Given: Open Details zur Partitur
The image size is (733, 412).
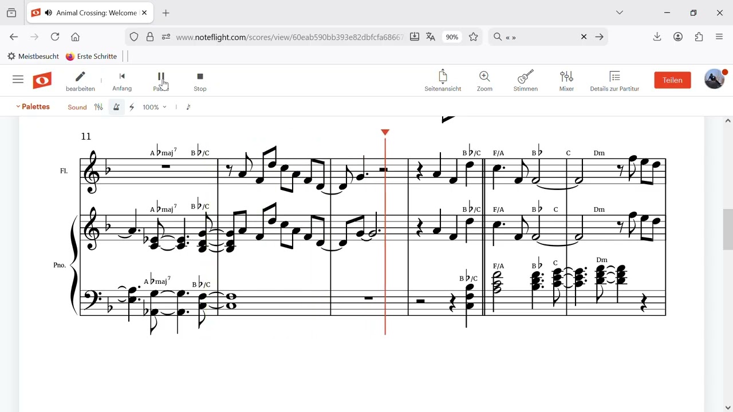Looking at the screenshot, I should point(614,81).
